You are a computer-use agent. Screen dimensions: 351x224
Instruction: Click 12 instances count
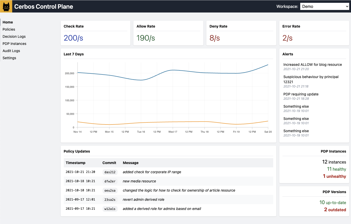[334, 162]
